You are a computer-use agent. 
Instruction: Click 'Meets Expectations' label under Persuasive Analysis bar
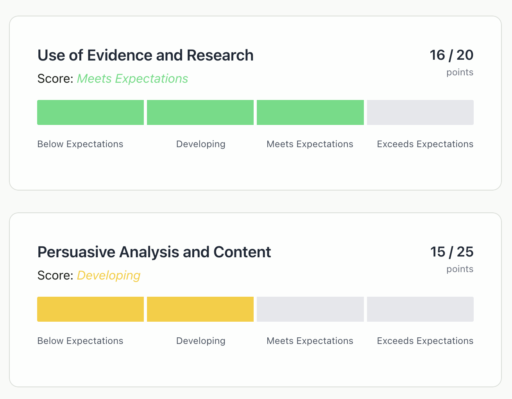click(310, 341)
